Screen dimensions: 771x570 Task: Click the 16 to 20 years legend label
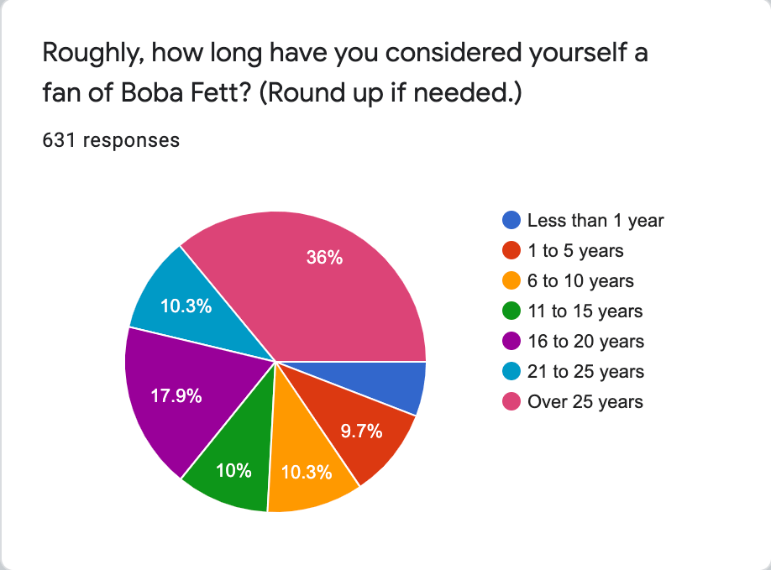click(x=585, y=342)
